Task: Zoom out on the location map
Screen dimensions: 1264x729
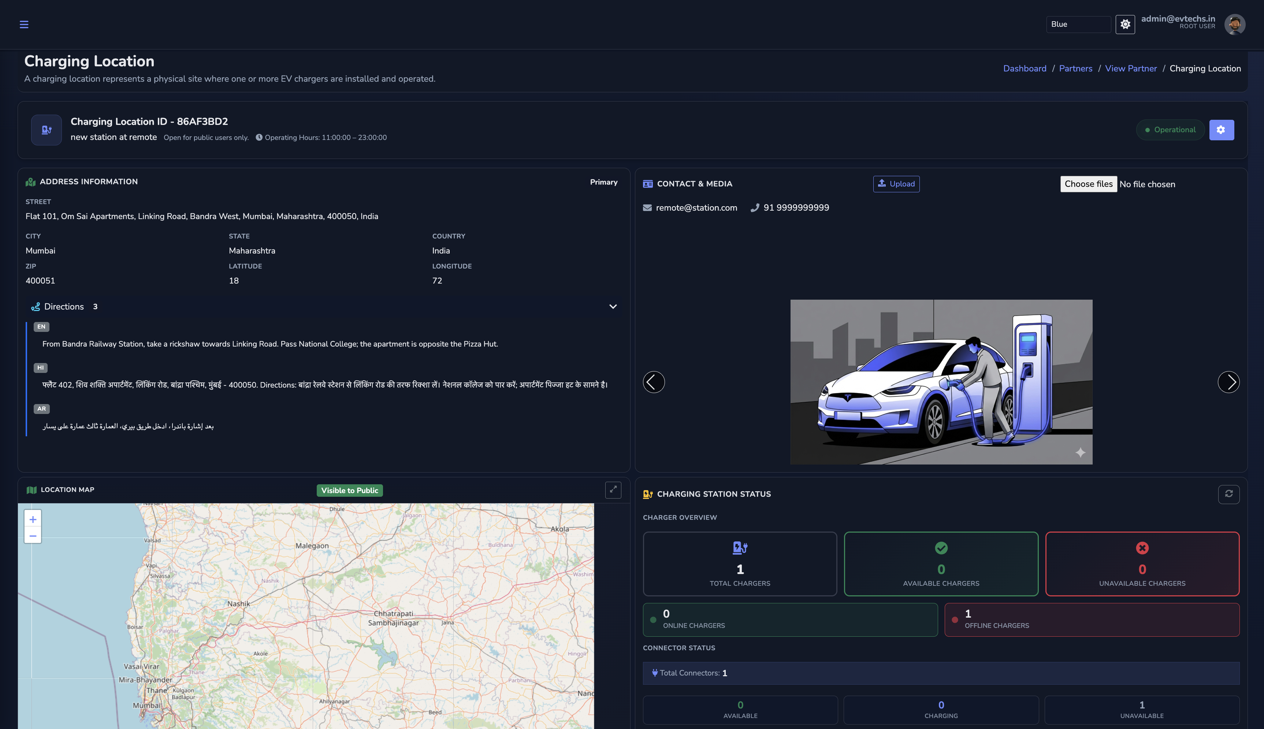Action: point(33,536)
